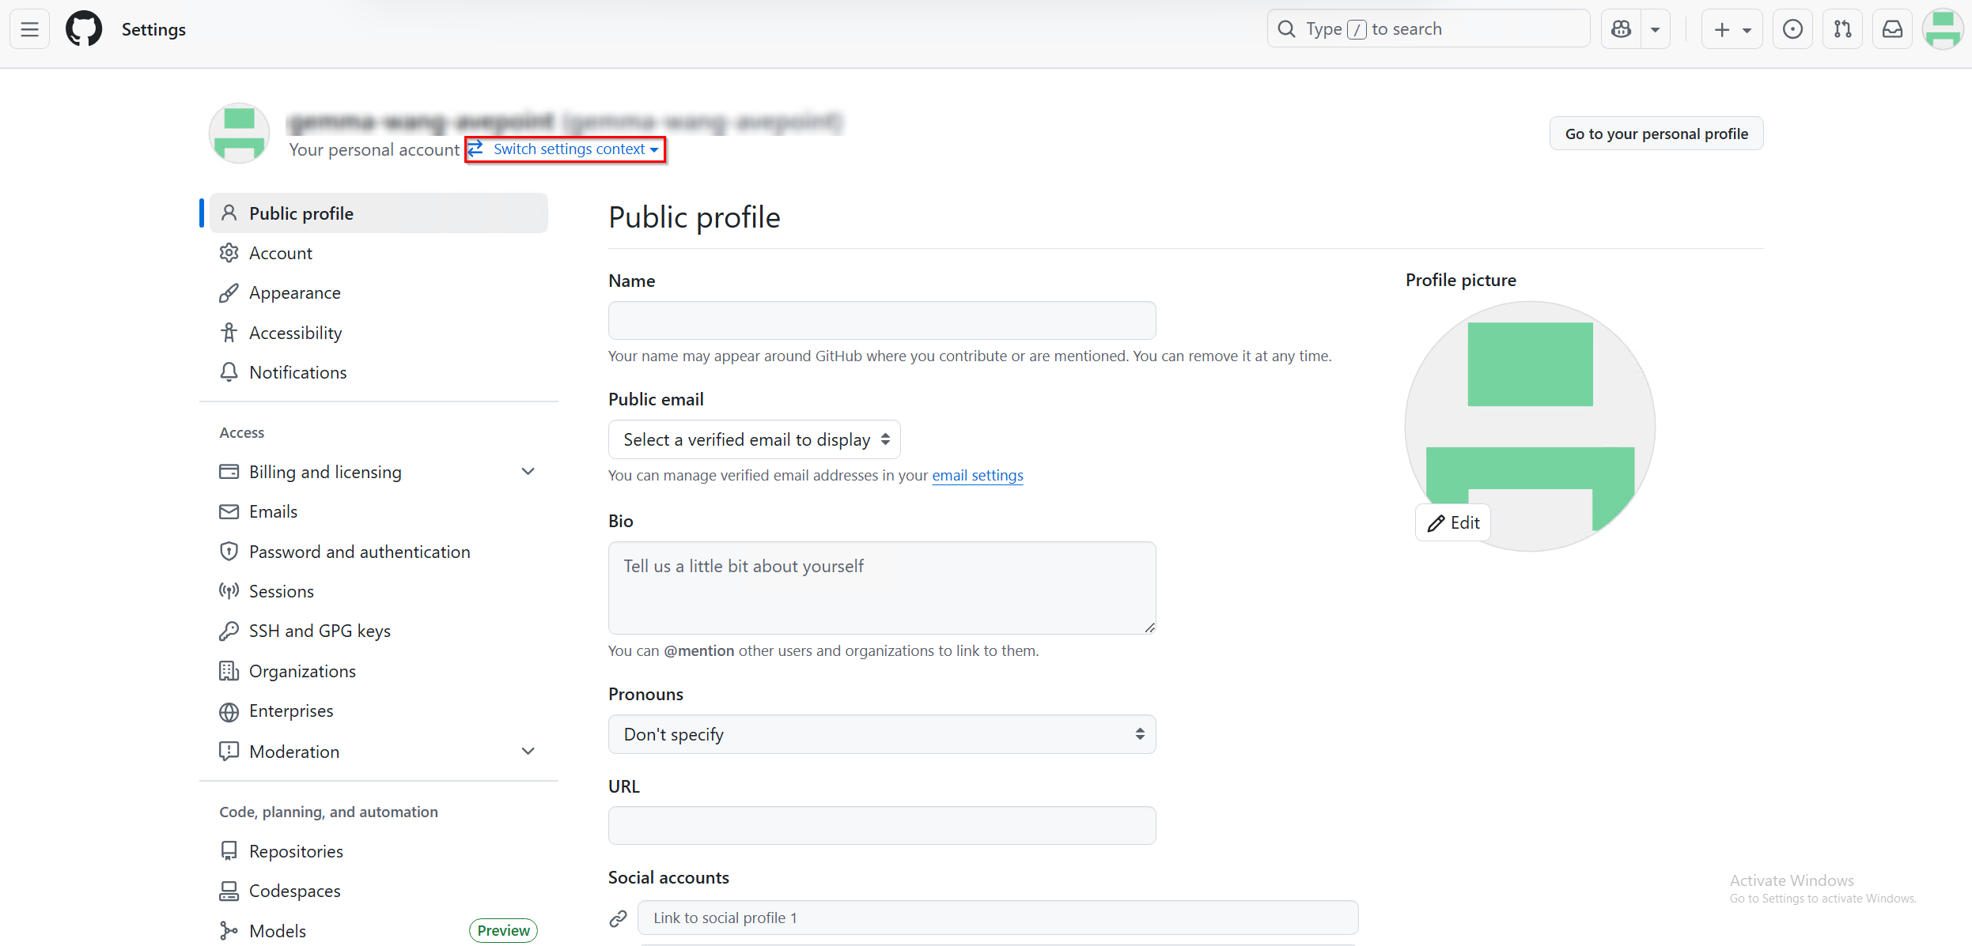The width and height of the screenshot is (1972, 946).
Task: Switch to the Account settings section
Action: [280, 252]
